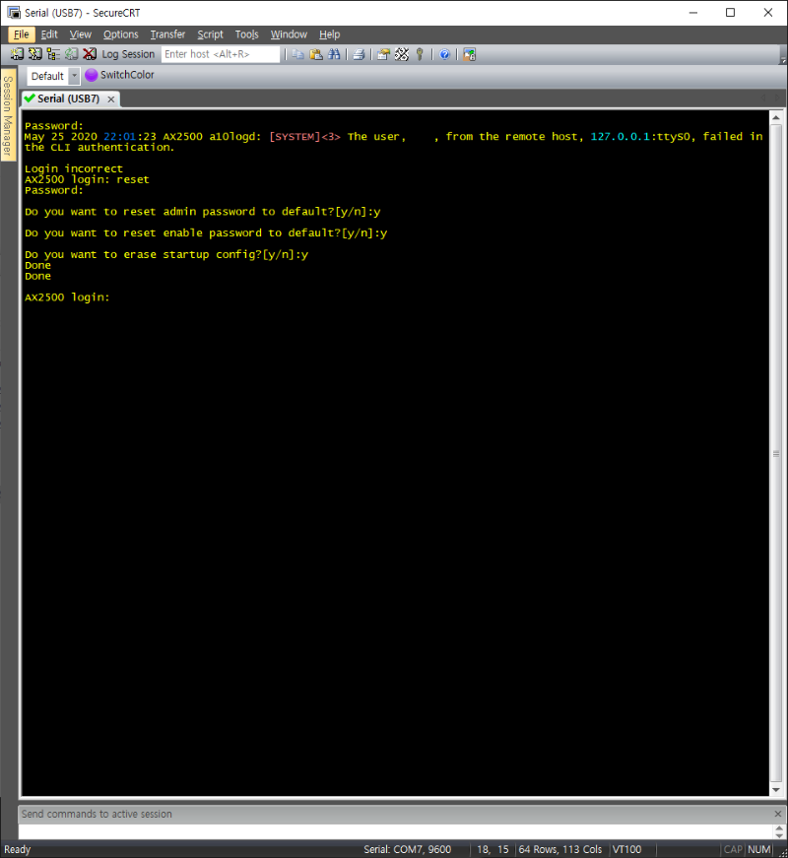This screenshot has height=858, width=788.
Task: Close the Send commands to active session bar
Action: point(778,815)
